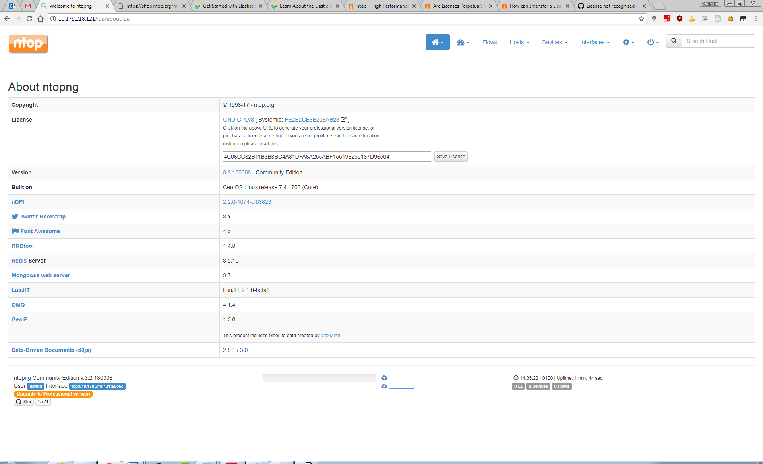
Task: Click the admin user badge
Action: pos(35,386)
